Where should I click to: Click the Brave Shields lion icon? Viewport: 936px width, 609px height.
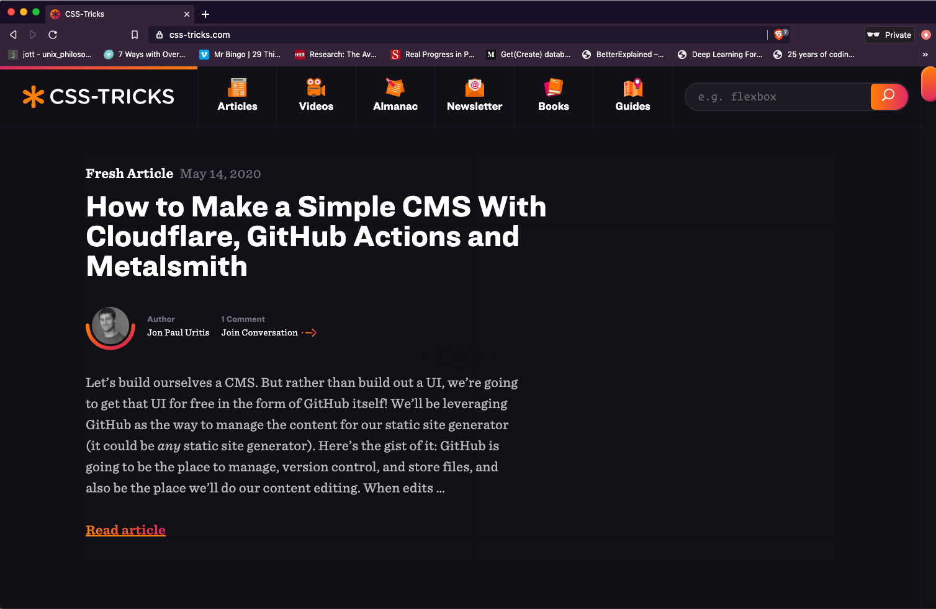coord(779,35)
